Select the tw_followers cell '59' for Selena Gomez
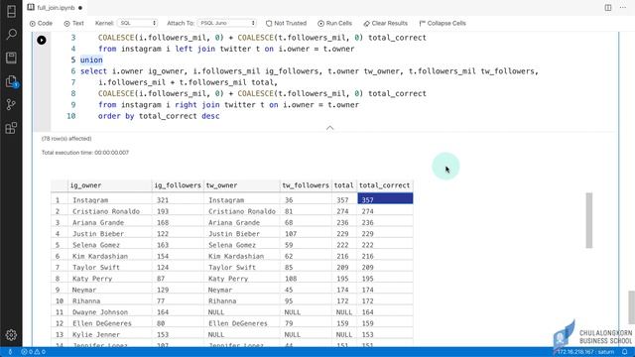This screenshot has width=635, height=357. tap(306, 245)
